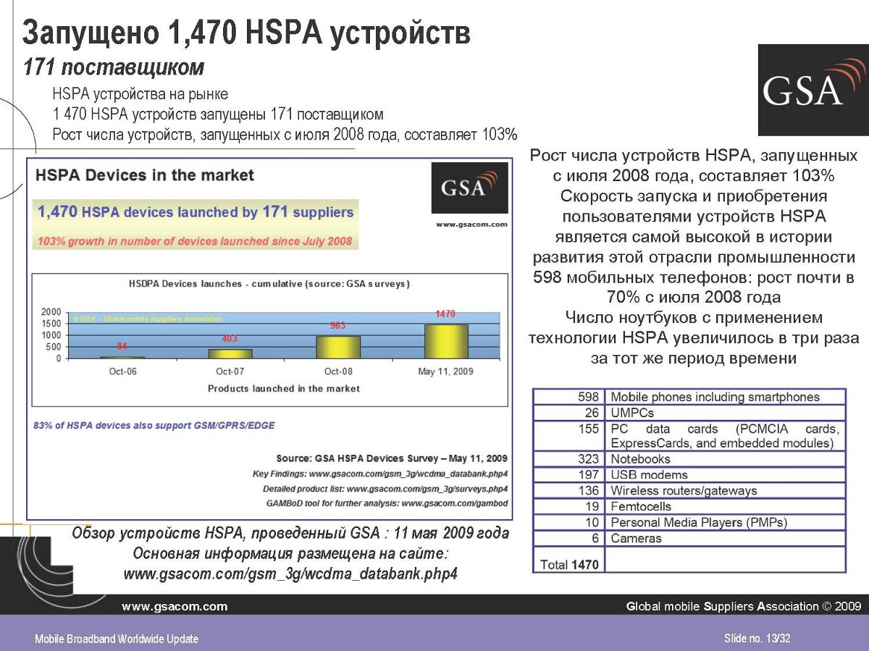The image size is (869, 651).
Task: Open www.gsacom.com link in the black footer bar
Action: pos(175,606)
